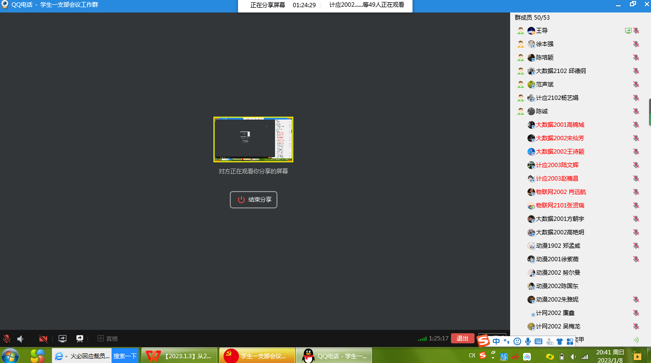Select member 徐本强 in member list
The height and width of the screenshot is (363, 651).
click(x=544, y=44)
